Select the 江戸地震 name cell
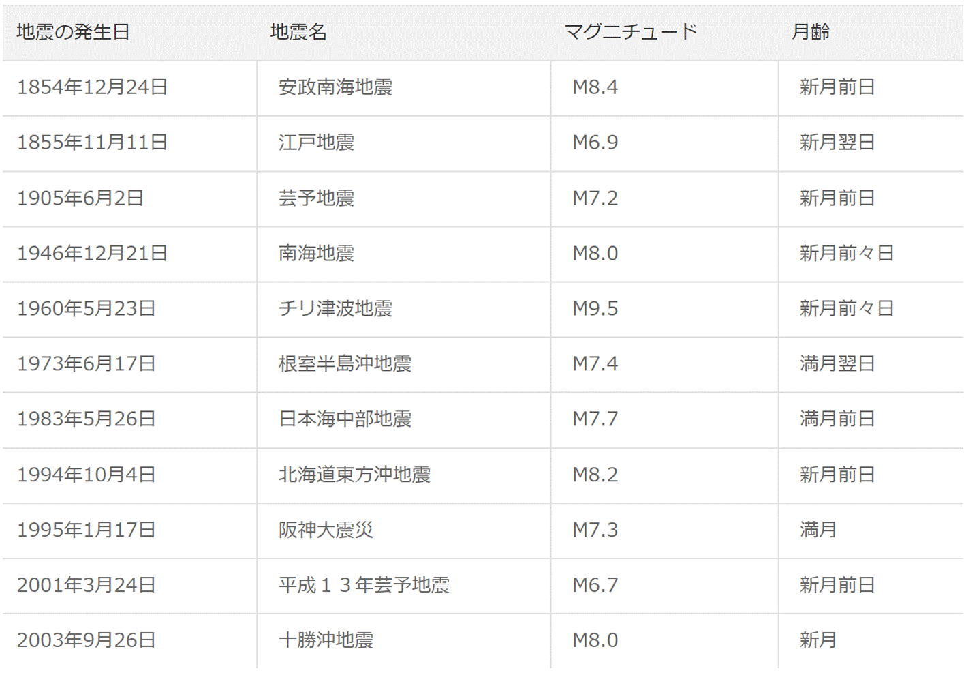The height and width of the screenshot is (673, 964). coord(316,143)
